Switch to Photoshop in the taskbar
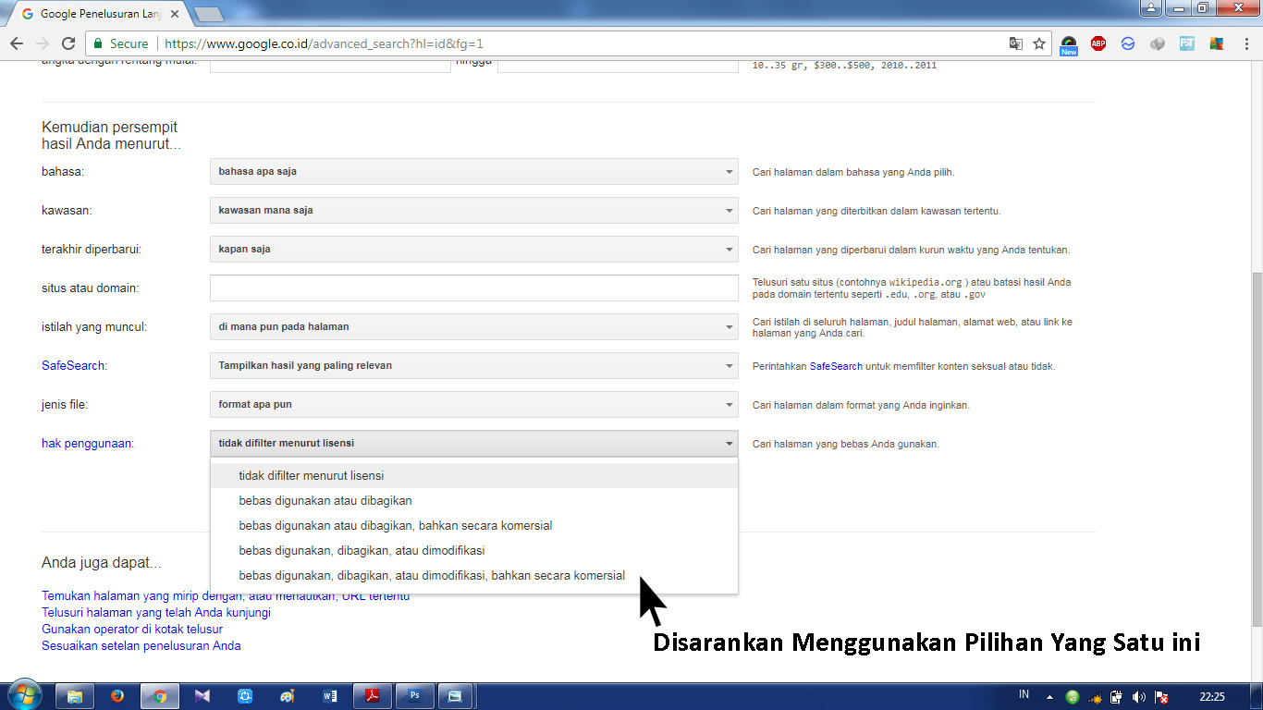 [415, 696]
